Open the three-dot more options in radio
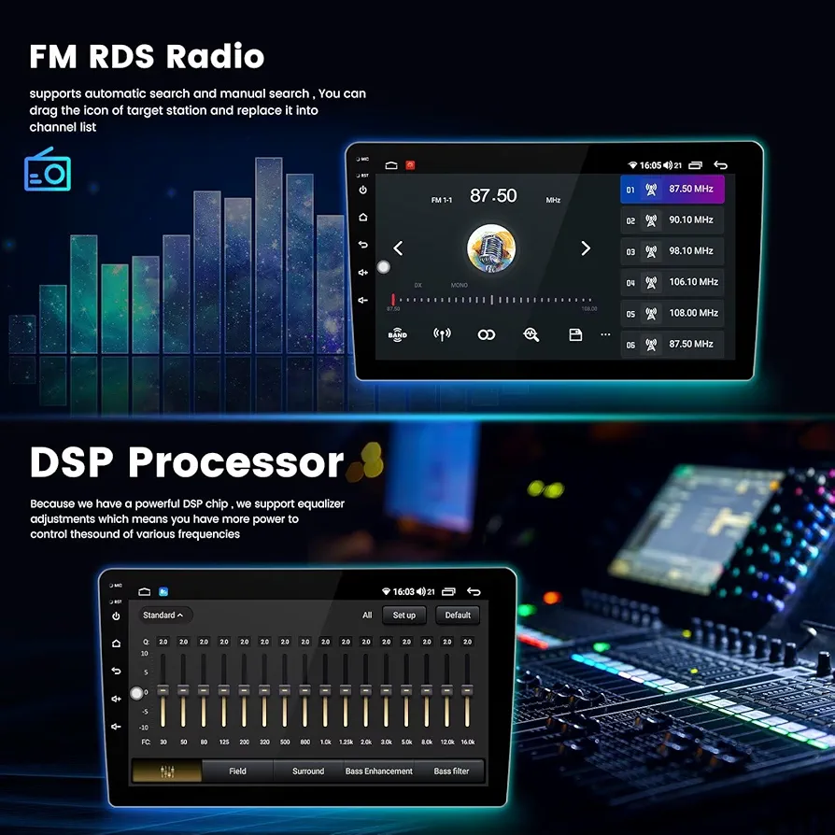The width and height of the screenshot is (835, 835). [605, 334]
